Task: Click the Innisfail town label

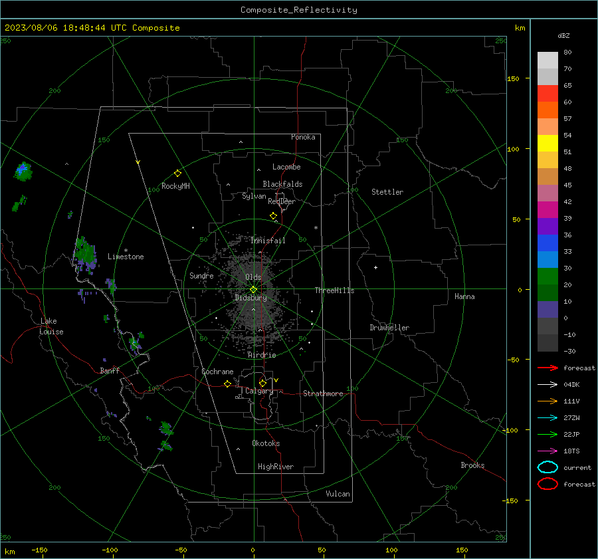Action: [x=268, y=241]
